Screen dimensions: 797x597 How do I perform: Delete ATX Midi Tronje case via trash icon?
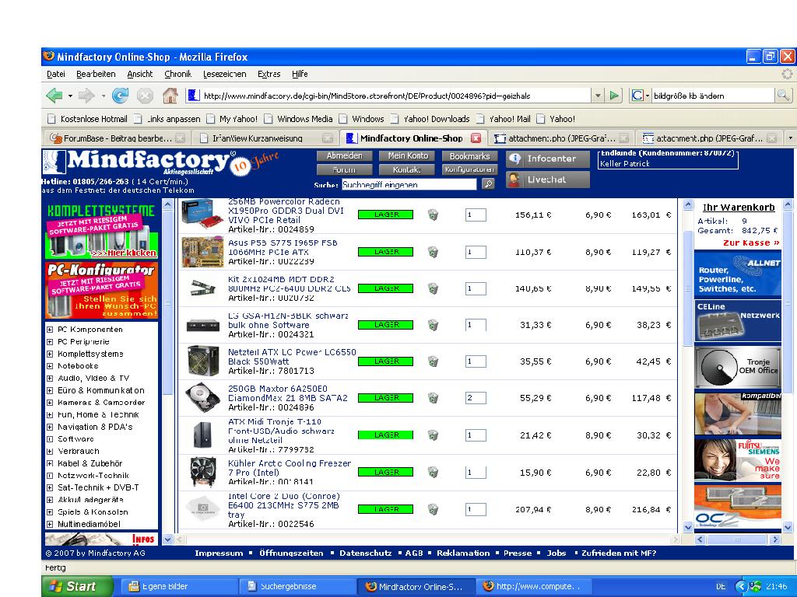pyautogui.click(x=433, y=435)
